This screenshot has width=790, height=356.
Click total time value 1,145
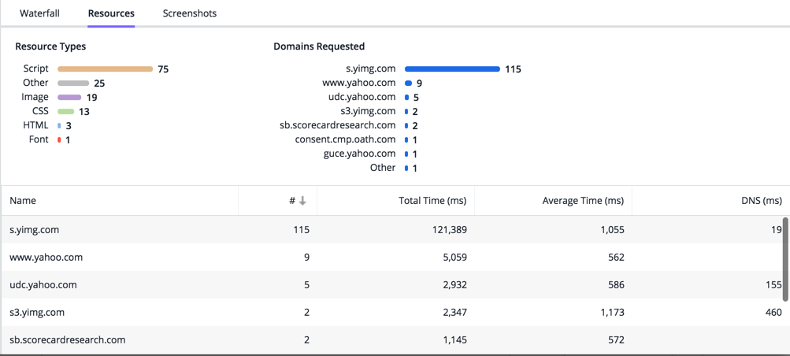pyautogui.click(x=454, y=340)
